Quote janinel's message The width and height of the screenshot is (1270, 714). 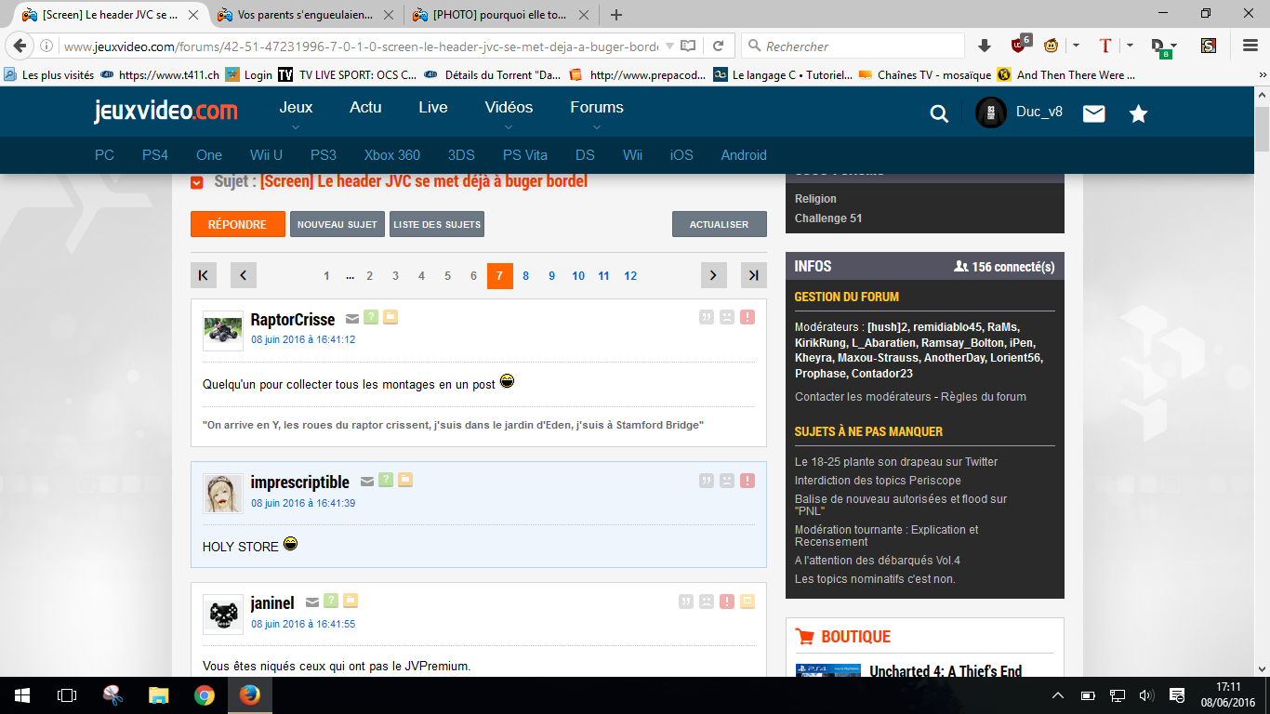[686, 602]
